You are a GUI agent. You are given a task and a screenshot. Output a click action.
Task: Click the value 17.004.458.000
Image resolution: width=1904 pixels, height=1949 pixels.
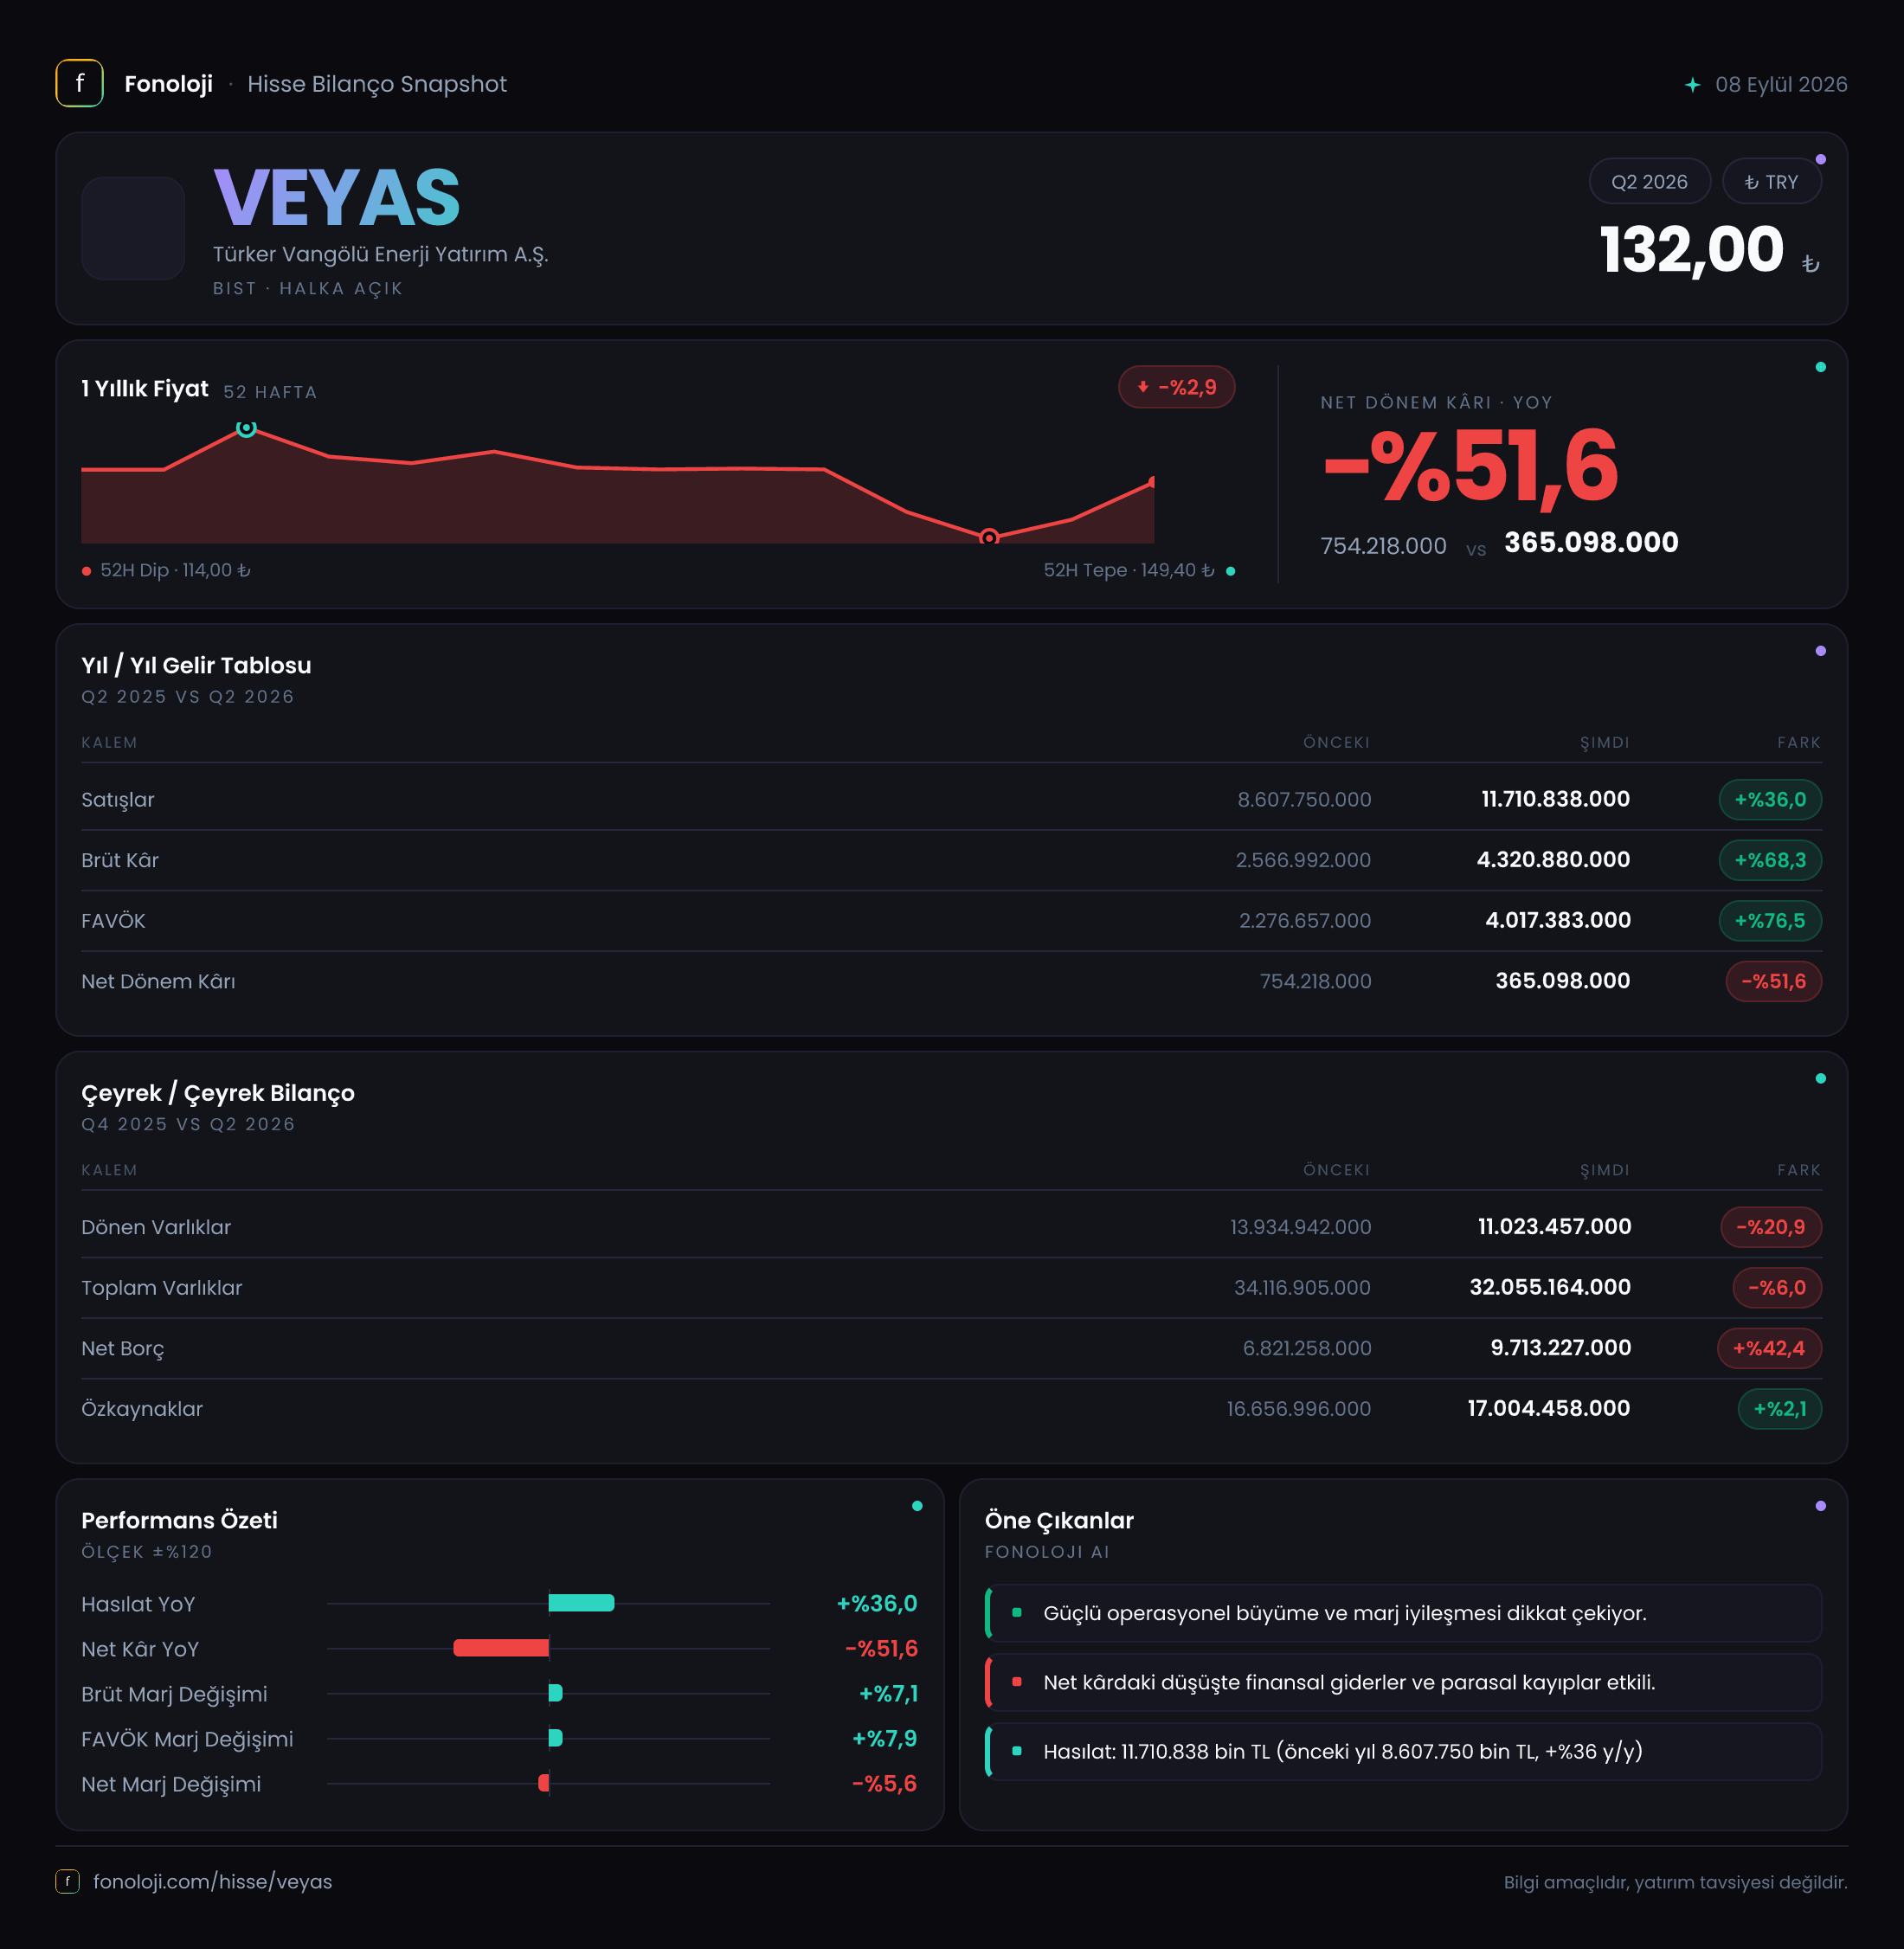(1549, 1409)
